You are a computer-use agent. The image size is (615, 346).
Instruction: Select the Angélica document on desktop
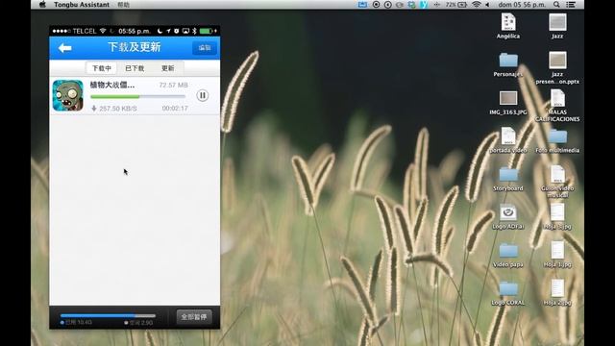[508, 26]
